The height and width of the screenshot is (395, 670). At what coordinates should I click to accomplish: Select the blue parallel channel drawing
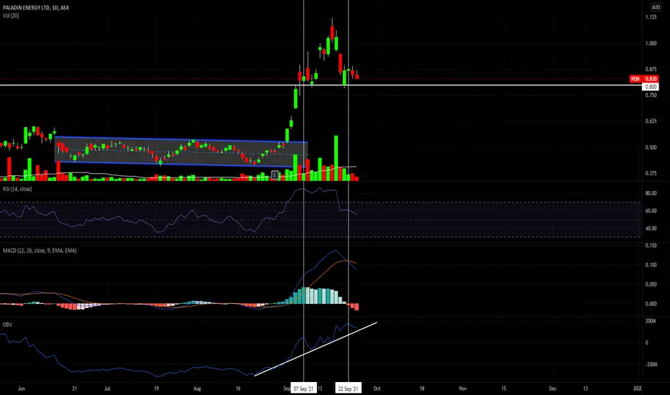180,152
